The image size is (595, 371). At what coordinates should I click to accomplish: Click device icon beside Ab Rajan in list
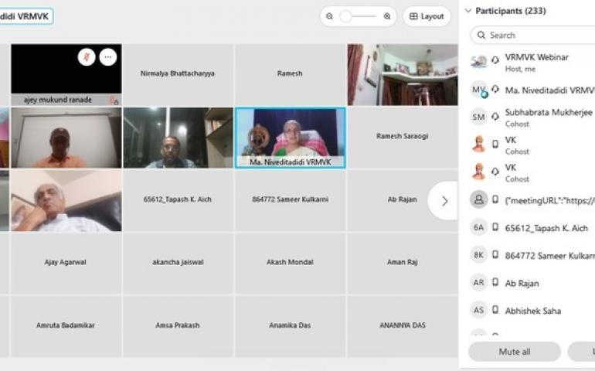click(x=495, y=282)
